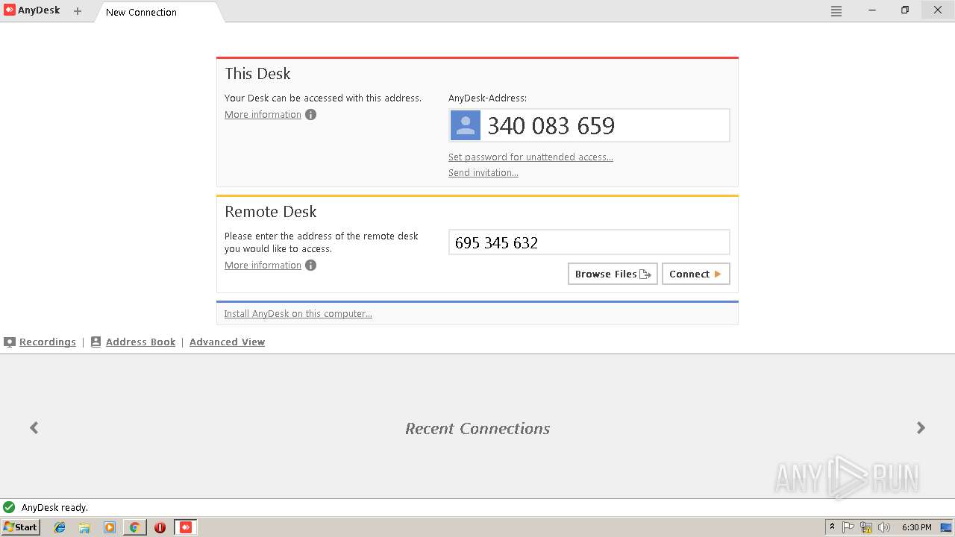This screenshot has height=537, width=955.
Task: Open More information under Remote Desk
Action: coord(263,266)
